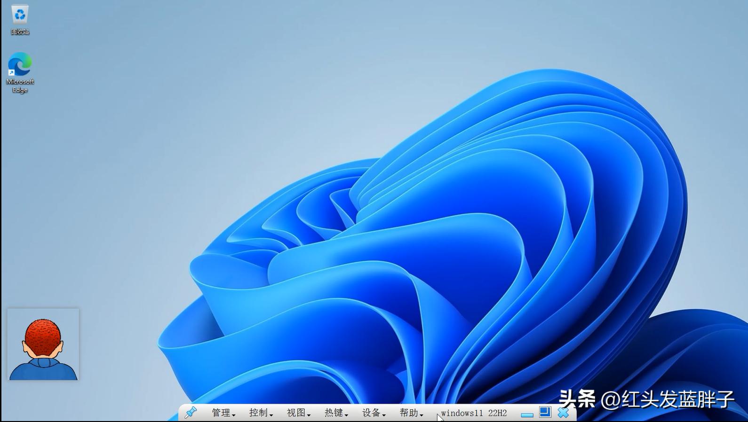
Task: Click the blue window-mode icon on the mini toolbar
Action: (x=545, y=412)
